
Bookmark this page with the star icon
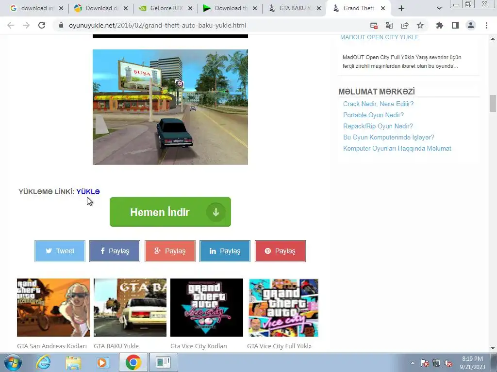click(420, 25)
